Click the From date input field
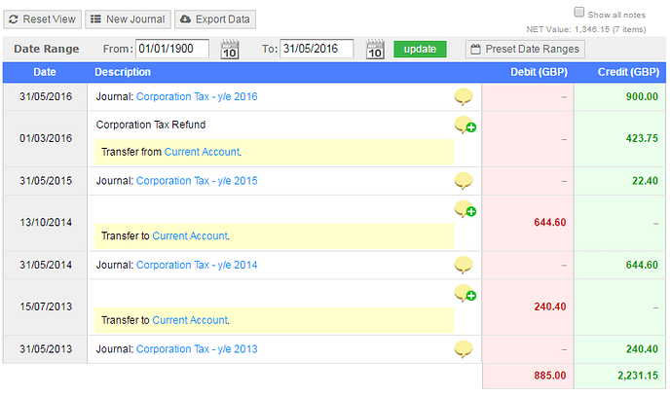The image size is (672, 396). (172, 50)
